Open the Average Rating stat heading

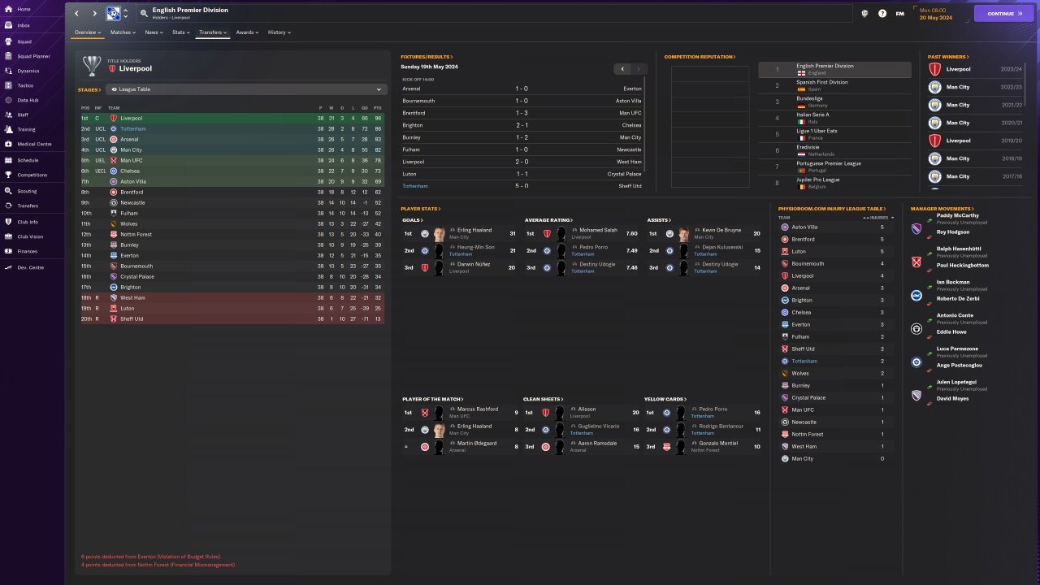pyautogui.click(x=548, y=220)
